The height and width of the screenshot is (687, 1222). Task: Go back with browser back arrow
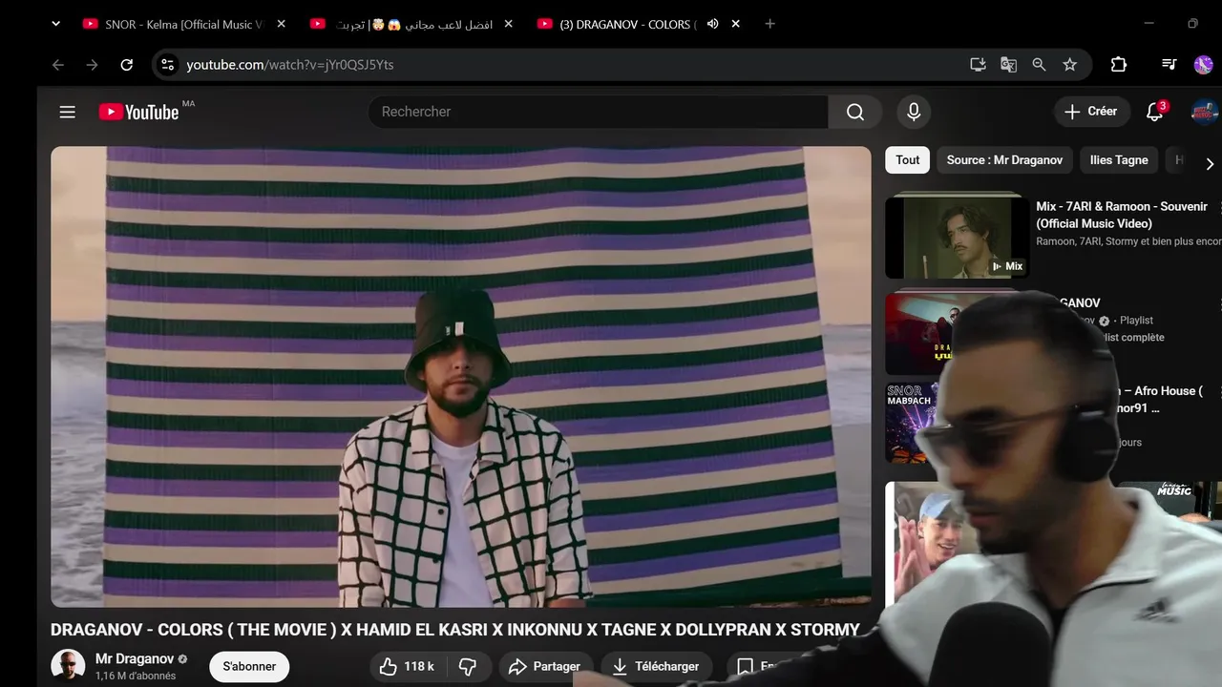point(58,65)
